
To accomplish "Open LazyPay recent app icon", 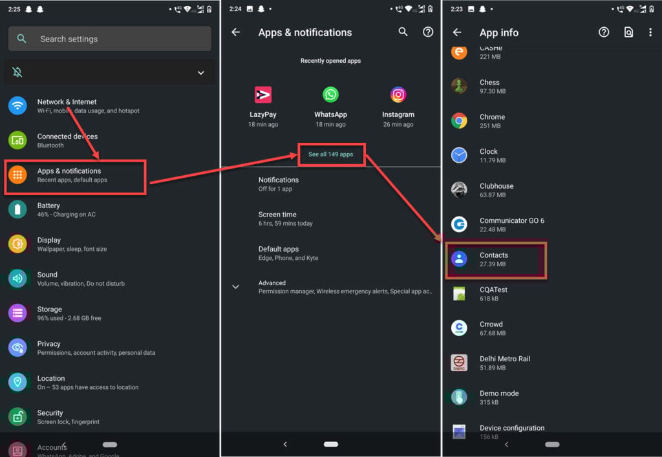I will tap(263, 94).
